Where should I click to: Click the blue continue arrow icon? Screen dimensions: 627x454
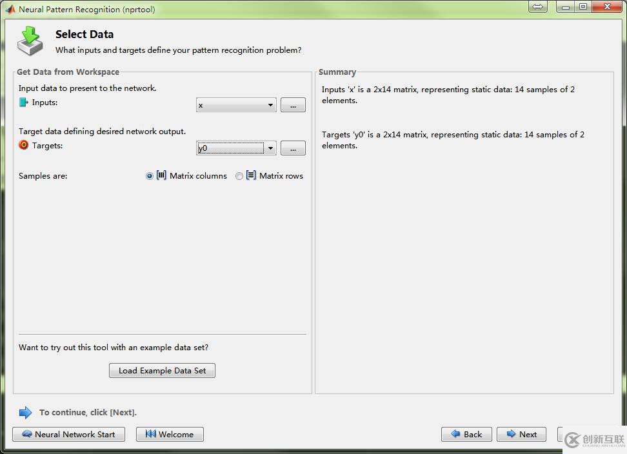[x=25, y=413]
